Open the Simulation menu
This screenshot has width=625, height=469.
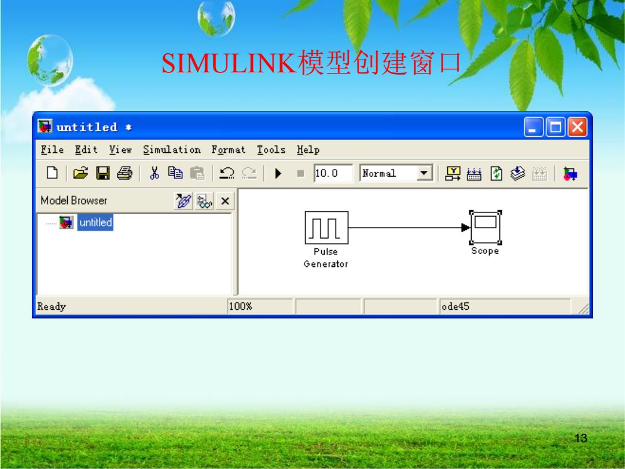pos(172,149)
